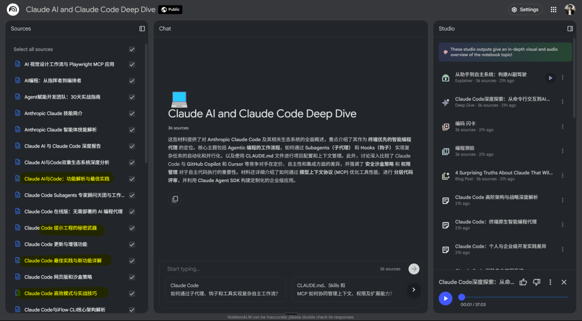Click the audio overview icon for Claude Code深度探索

tap(446, 102)
